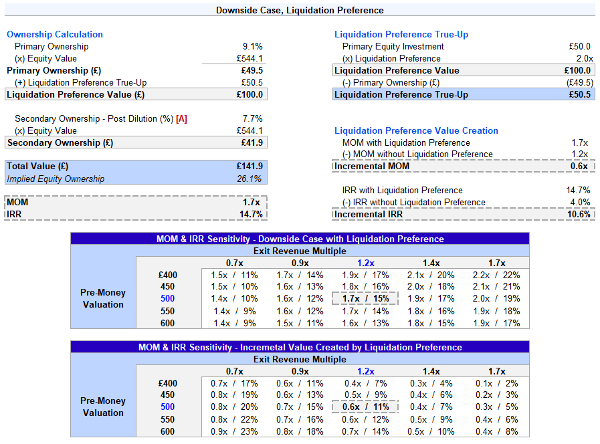Click the Incremental IRR 10.6% cell

pos(578,215)
